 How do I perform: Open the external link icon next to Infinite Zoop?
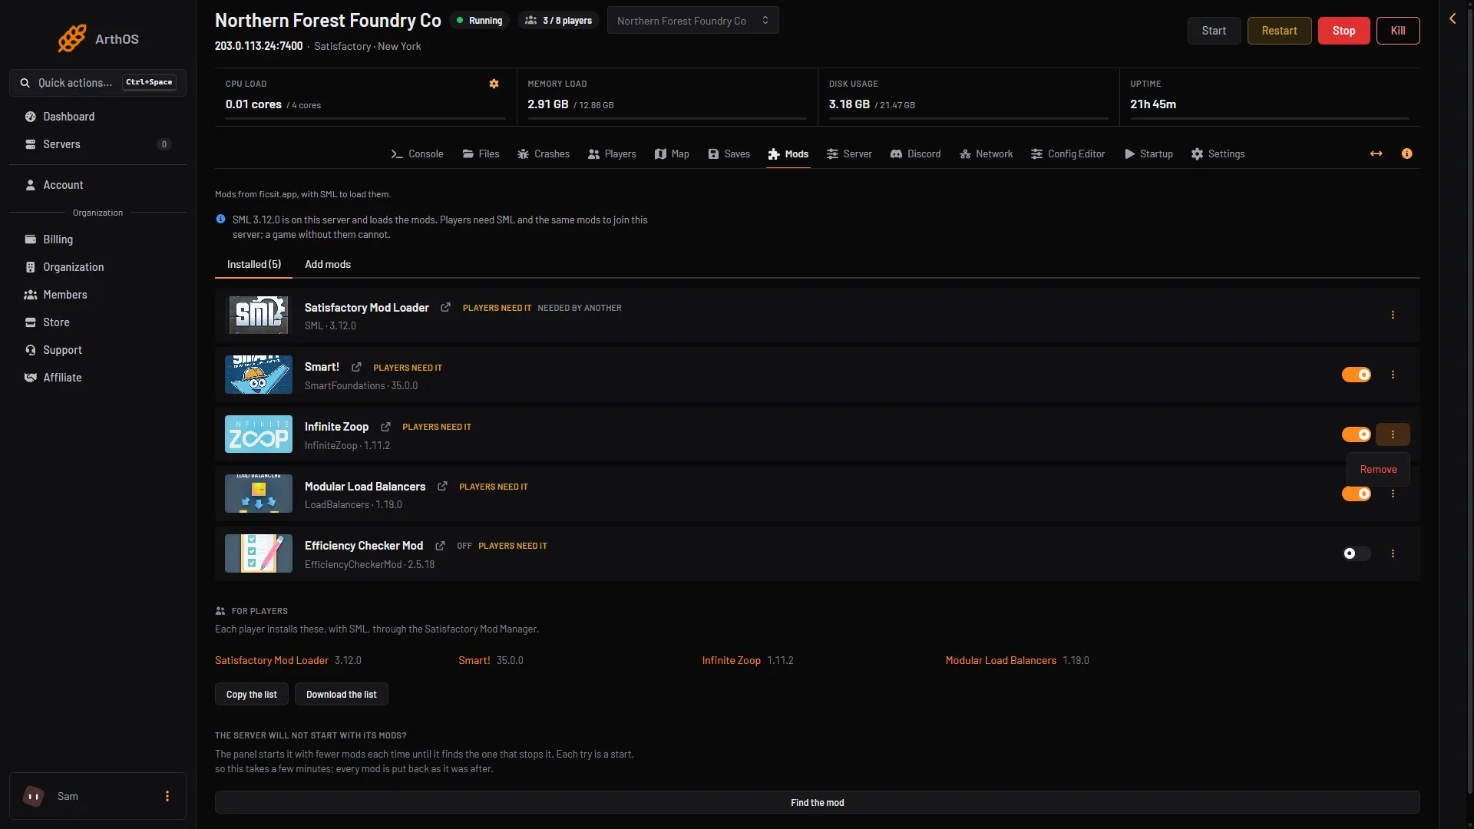coord(385,427)
